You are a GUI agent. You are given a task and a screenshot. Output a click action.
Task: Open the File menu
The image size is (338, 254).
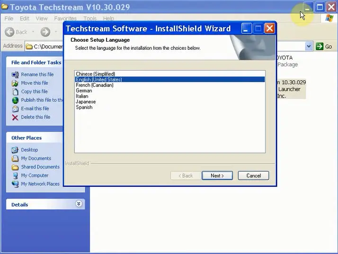tap(9, 18)
